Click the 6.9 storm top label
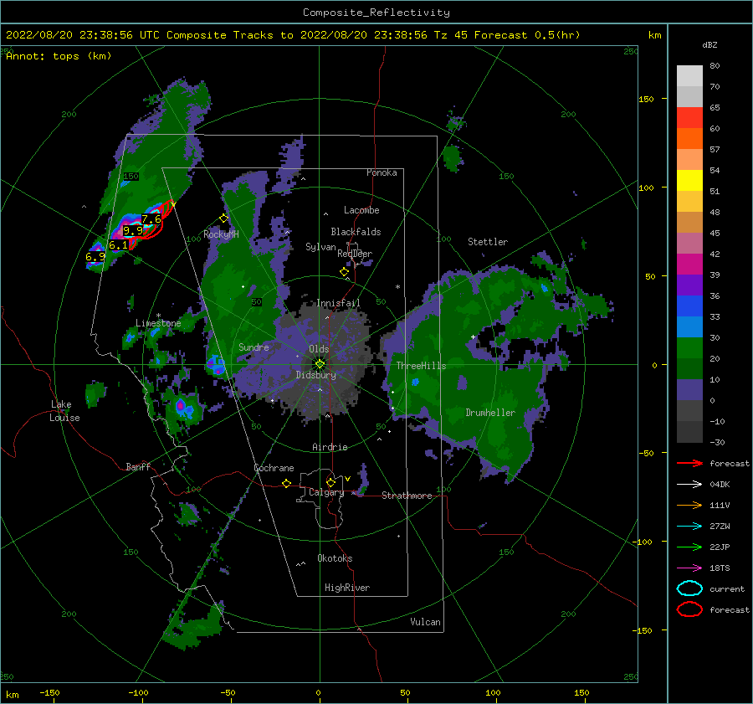This screenshot has width=753, height=704. pyautogui.click(x=95, y=257)
